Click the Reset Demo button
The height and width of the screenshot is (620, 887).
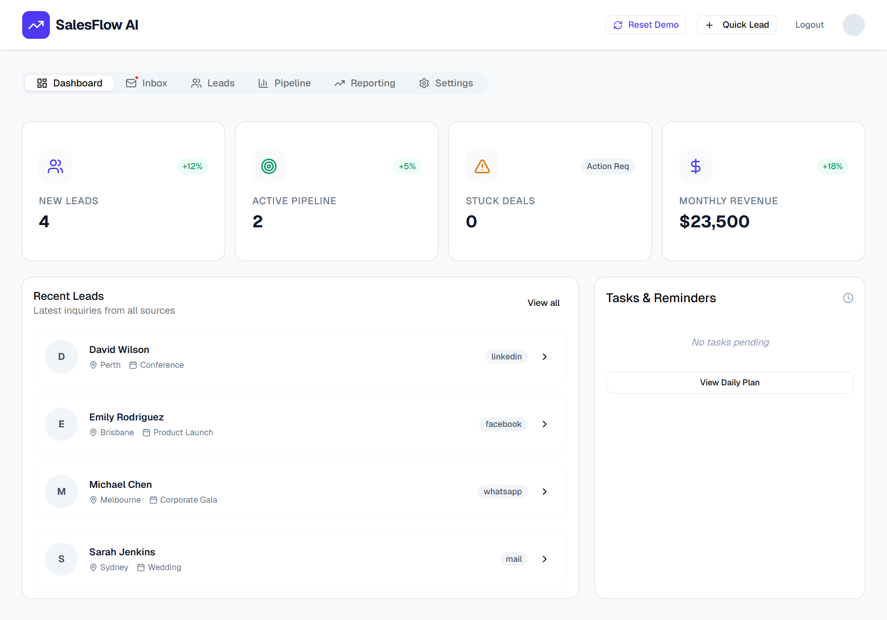(646, 25)
